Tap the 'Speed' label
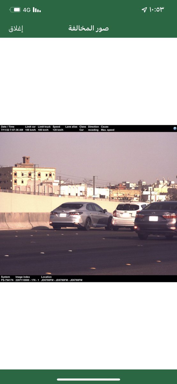The width and height of the screenshot is (177, 384). point(56,127)
